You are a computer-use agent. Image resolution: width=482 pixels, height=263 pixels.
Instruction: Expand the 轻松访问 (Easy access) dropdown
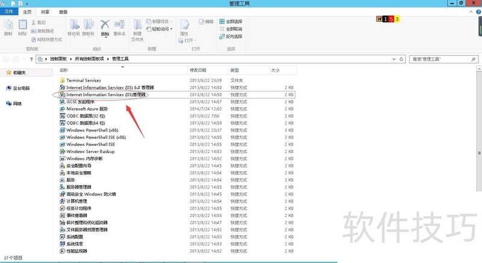[171, 29]
